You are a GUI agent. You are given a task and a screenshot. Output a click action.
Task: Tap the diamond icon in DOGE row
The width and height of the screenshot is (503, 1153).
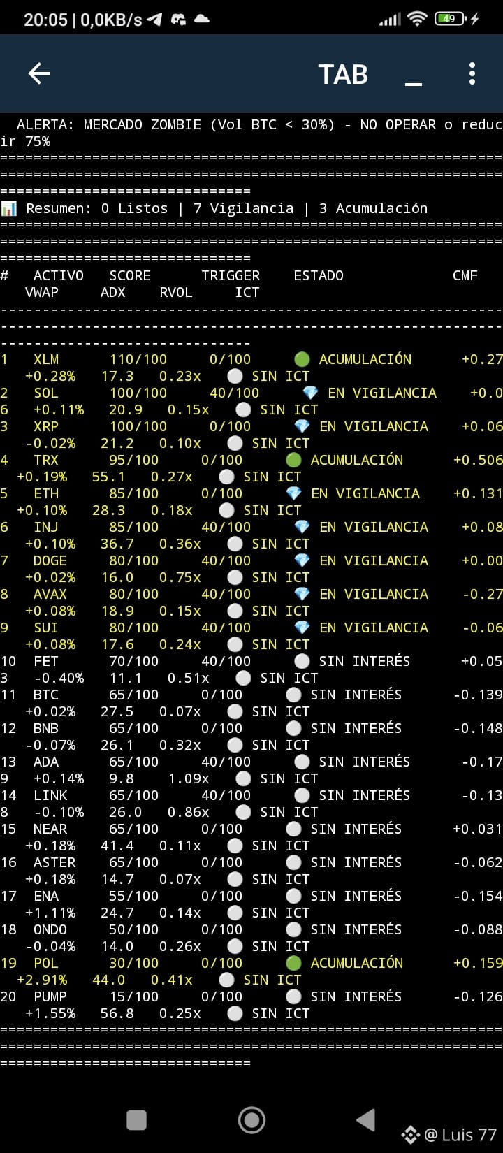(302, 561)
